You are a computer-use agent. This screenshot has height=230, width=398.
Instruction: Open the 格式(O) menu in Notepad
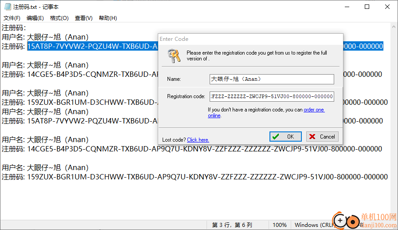(59, 18)
